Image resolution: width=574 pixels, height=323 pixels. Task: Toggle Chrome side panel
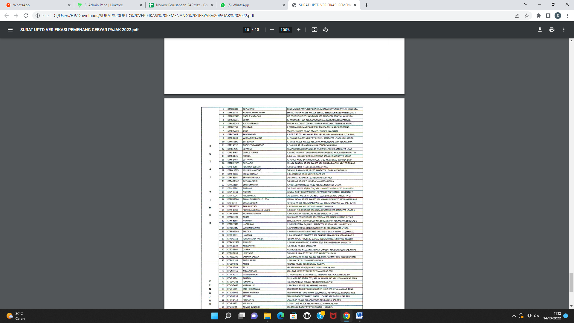click(548, 16)
